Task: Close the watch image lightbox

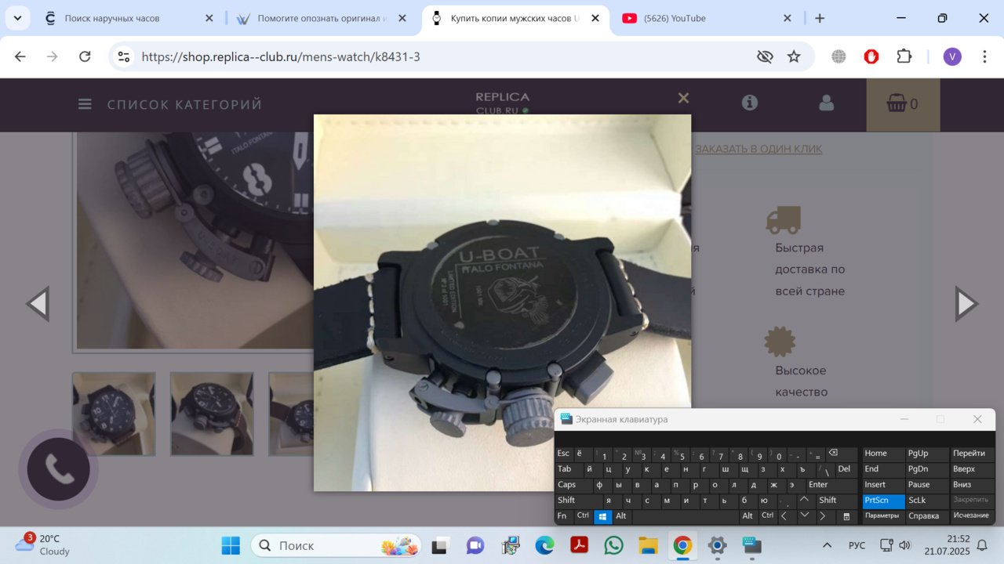Action: [683, 98]
